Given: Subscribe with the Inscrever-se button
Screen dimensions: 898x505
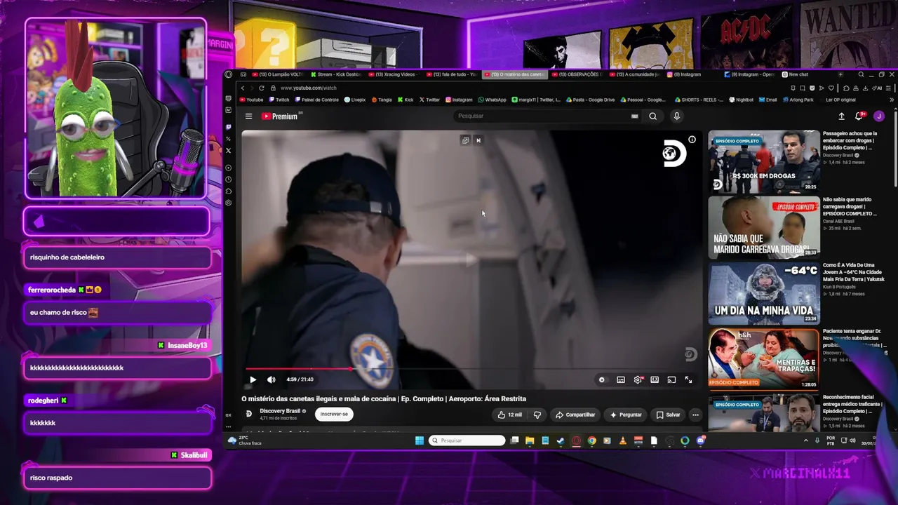Looking at the screenshot, I should pyautogui.click(x=334, y=415).
